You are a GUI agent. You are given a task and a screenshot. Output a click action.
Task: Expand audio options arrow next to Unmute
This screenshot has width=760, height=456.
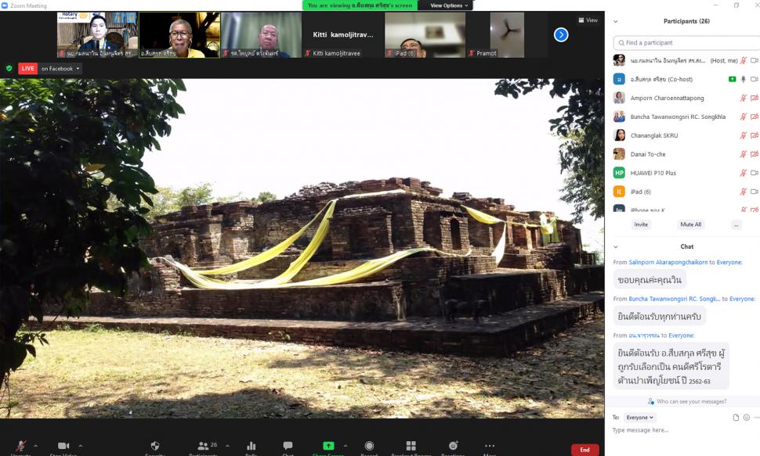pos(35,446)
